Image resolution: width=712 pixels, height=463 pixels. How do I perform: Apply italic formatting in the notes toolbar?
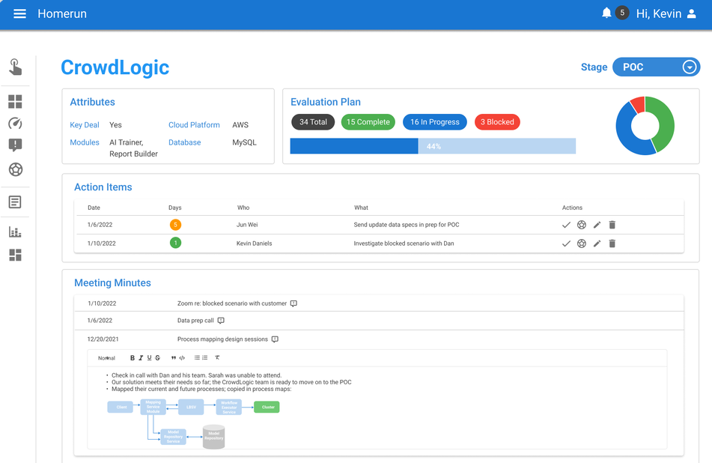[x=140, y=357]
